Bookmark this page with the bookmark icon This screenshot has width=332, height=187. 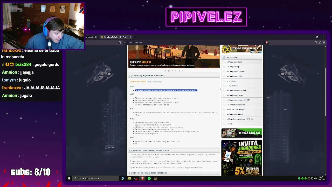point(120,42)
